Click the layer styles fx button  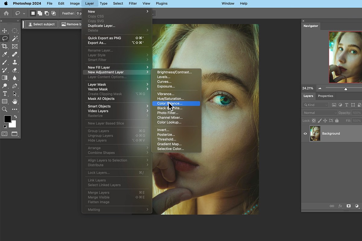[x=340, y=206]
